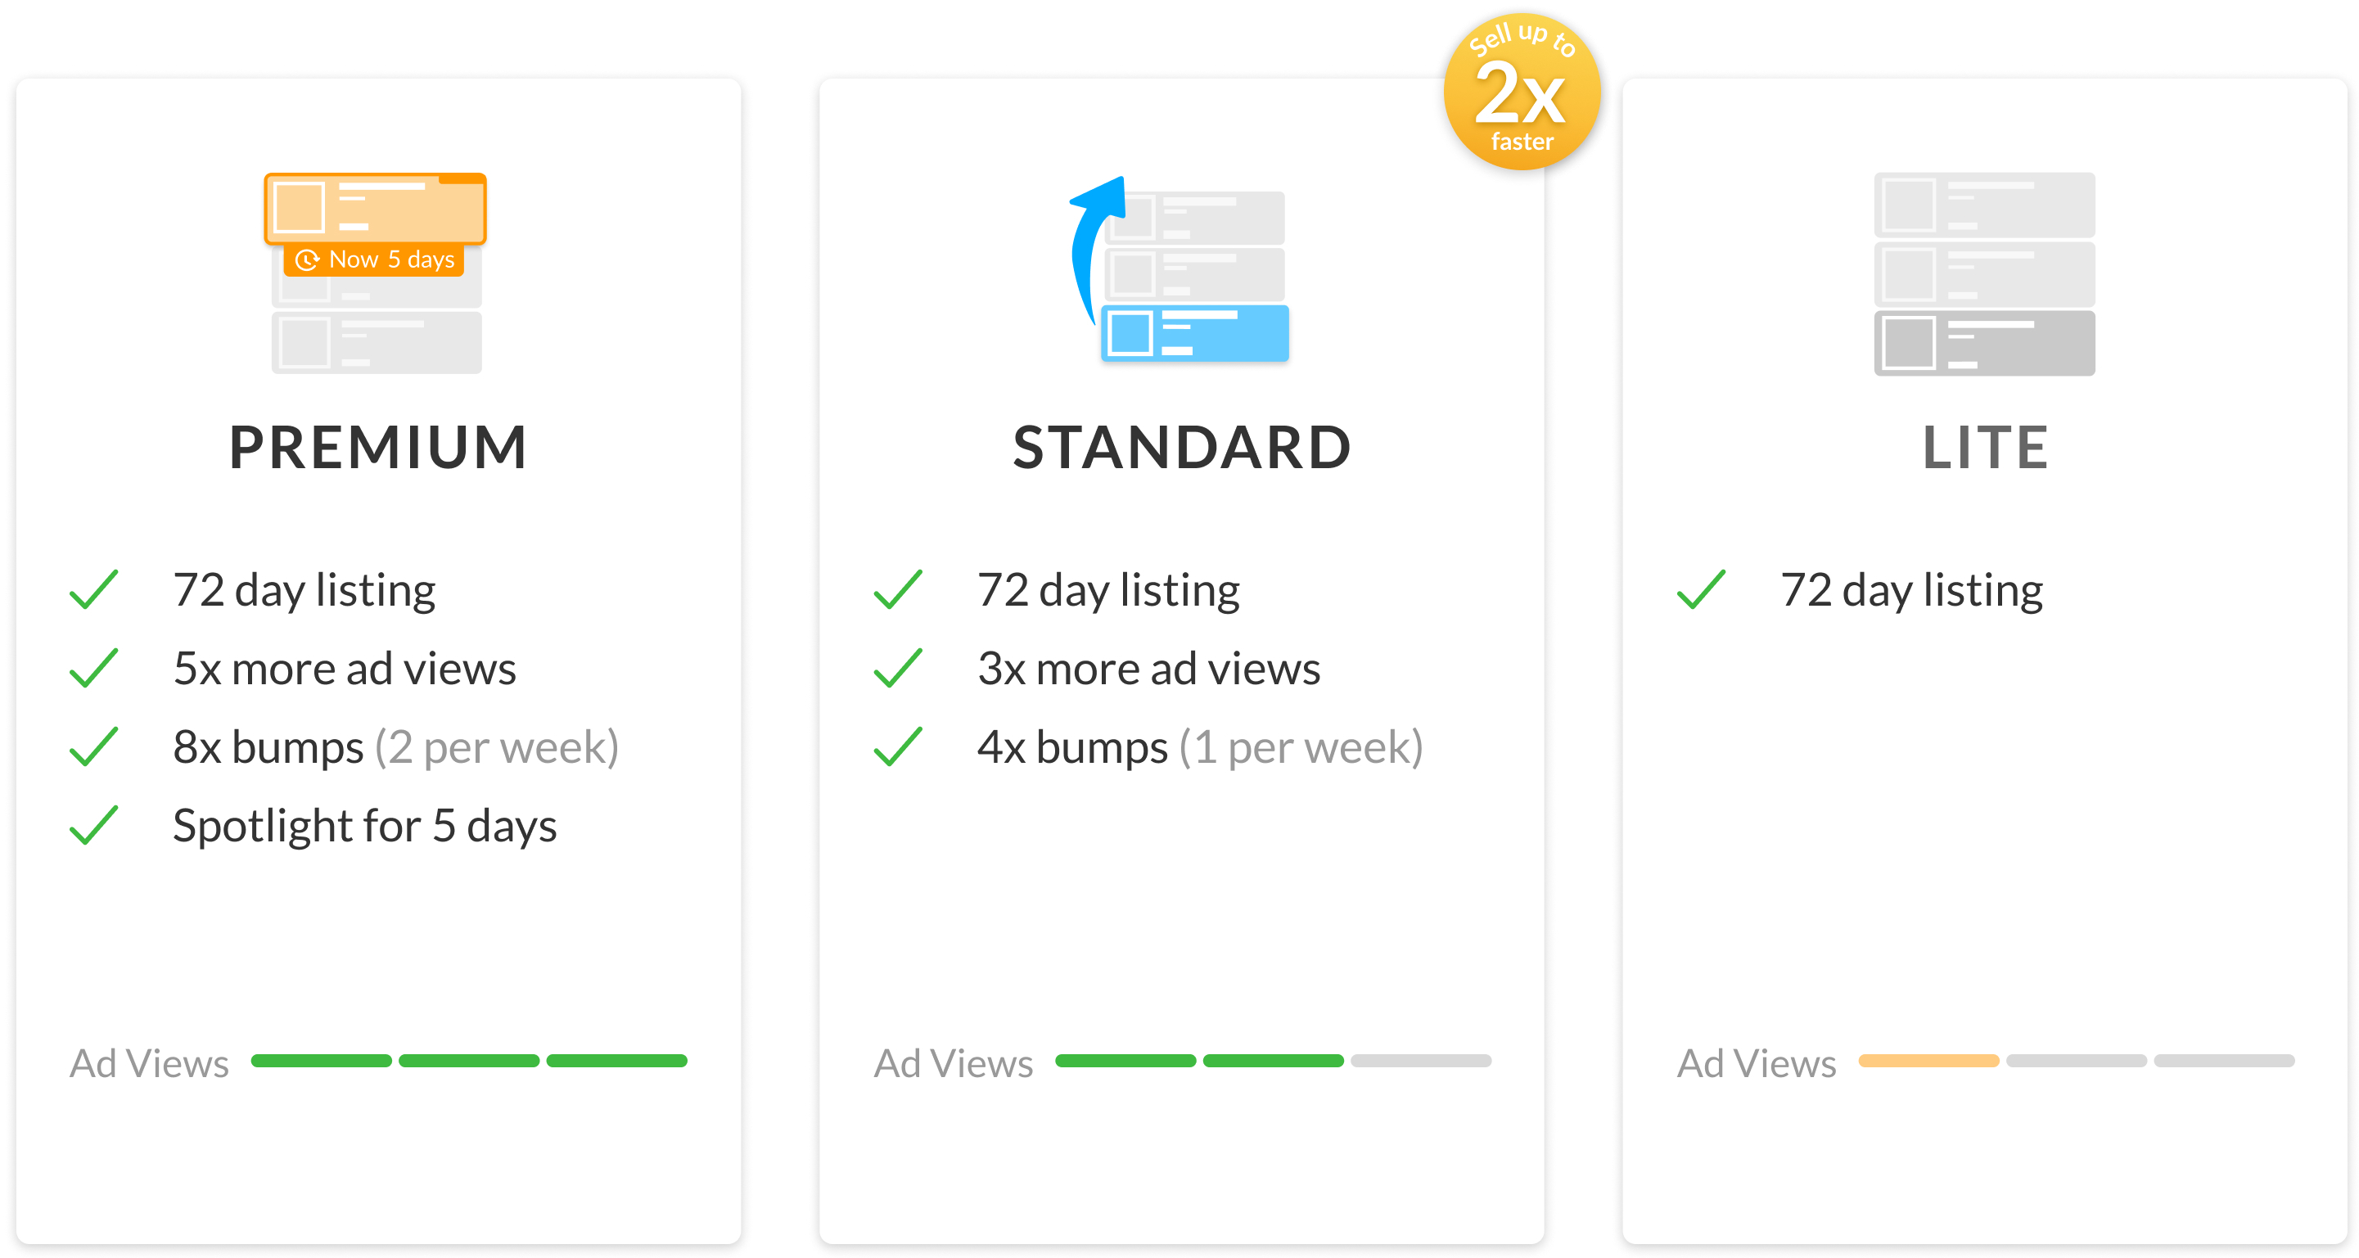Click checkmark next to '5x more ad views'
The height and width of the screenshot is (1258, 2359).
pos(93,667)
